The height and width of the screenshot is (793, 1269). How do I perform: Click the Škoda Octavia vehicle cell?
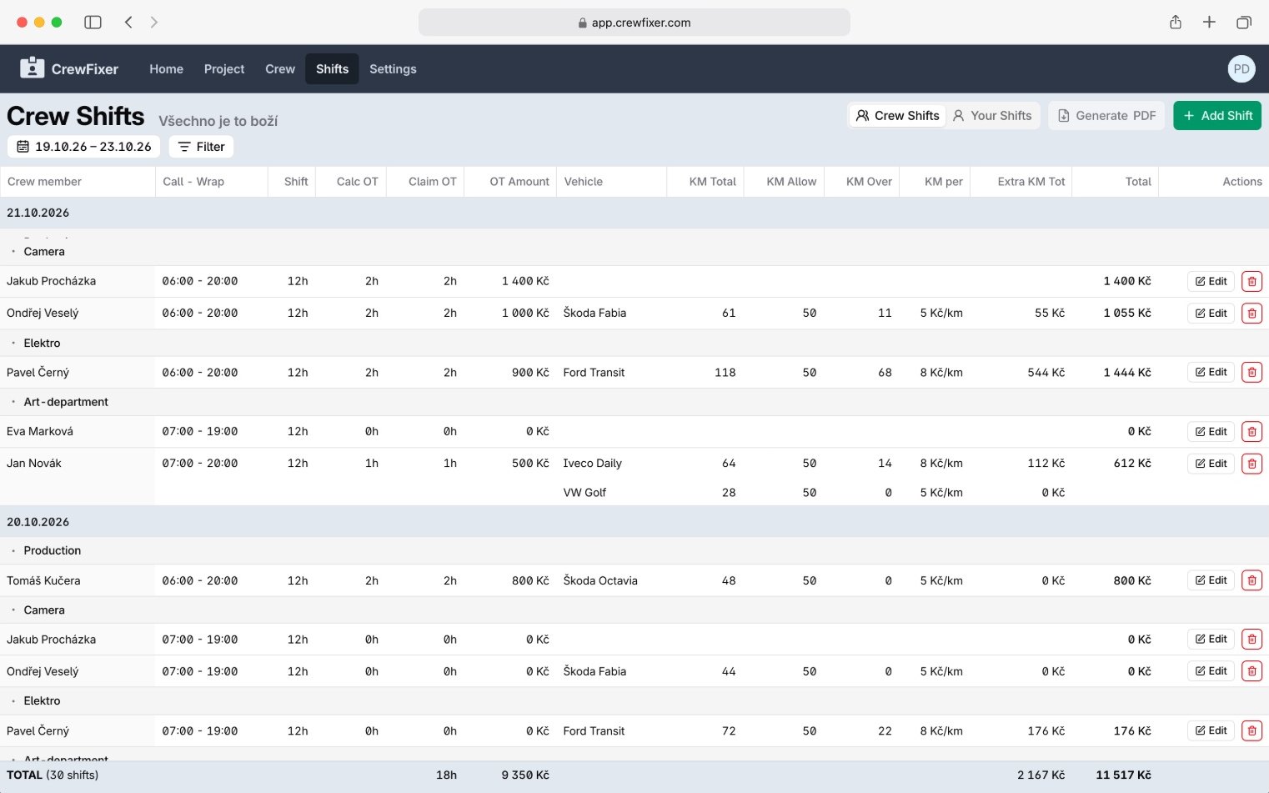click(600, 581)
